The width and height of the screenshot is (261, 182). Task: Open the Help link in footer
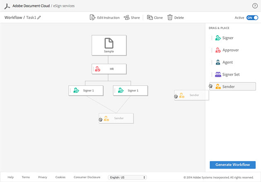10,177
